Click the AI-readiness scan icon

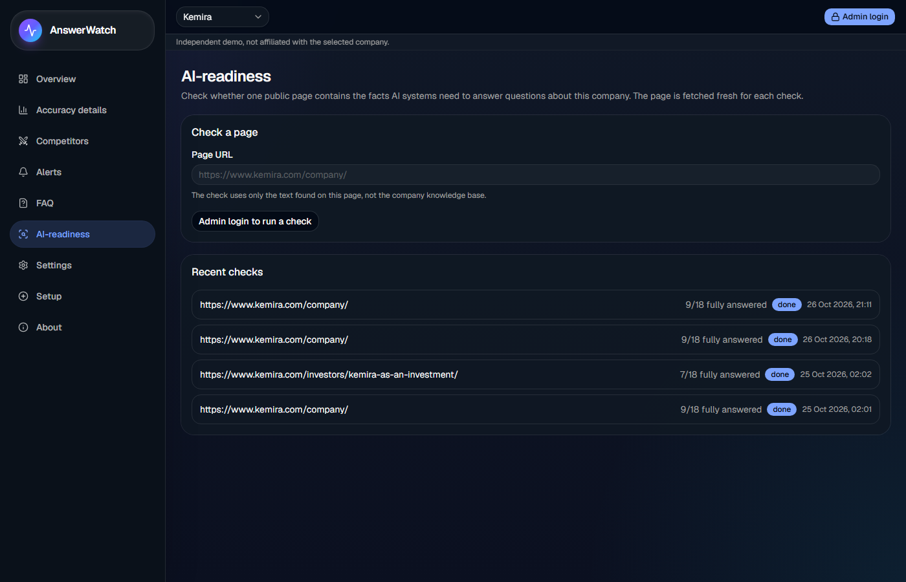[23, 234]
